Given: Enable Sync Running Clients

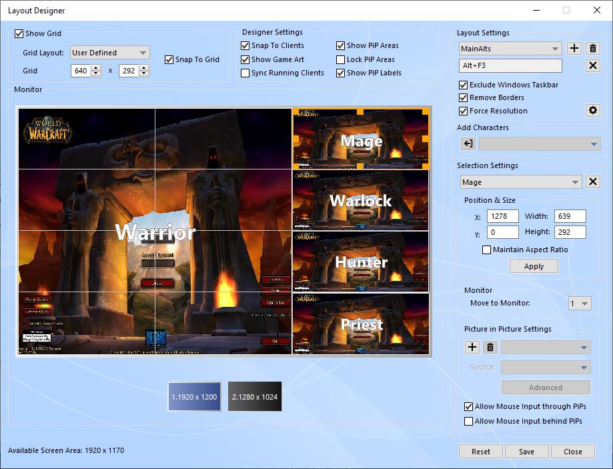Looking at the screenshot, I should (245, 73).
